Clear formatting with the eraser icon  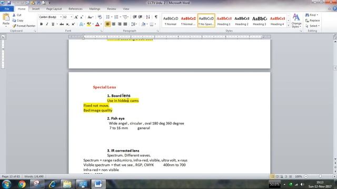point(100,17)
